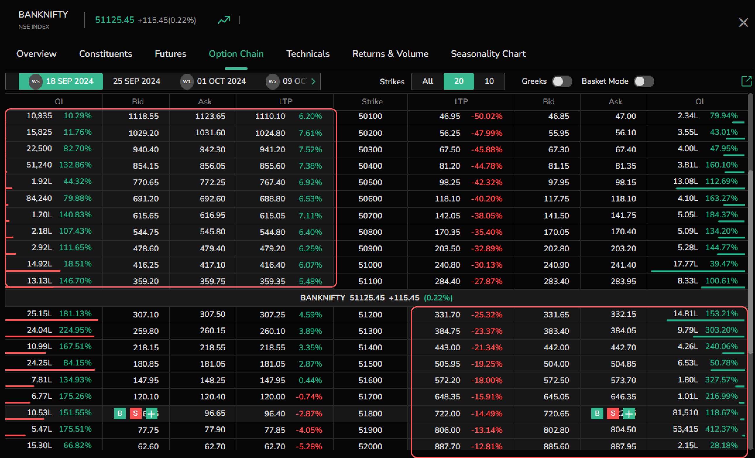
Task: Click strike 52000 cell
Action: click(370, 446)
